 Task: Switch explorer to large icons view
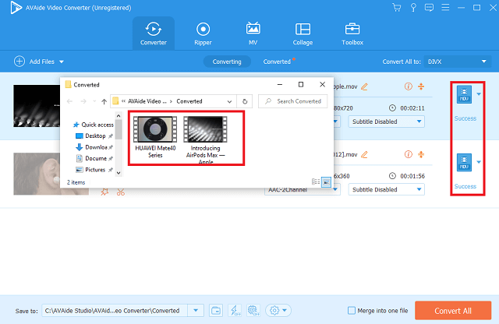click(326, 182)
